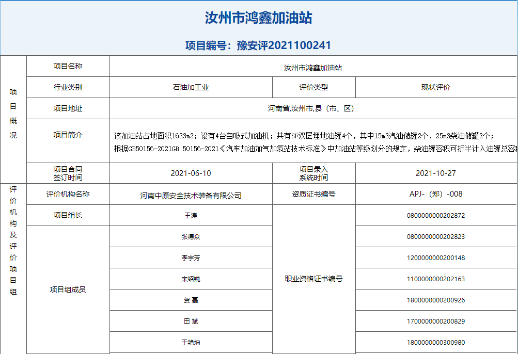
Task: Click the 项目地址 label
Action: 68,108
